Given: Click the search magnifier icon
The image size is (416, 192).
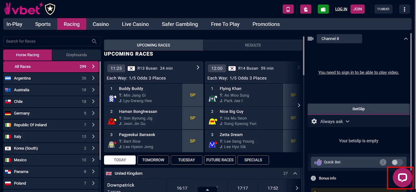Looking at the screenshot, I should (94, 41).
